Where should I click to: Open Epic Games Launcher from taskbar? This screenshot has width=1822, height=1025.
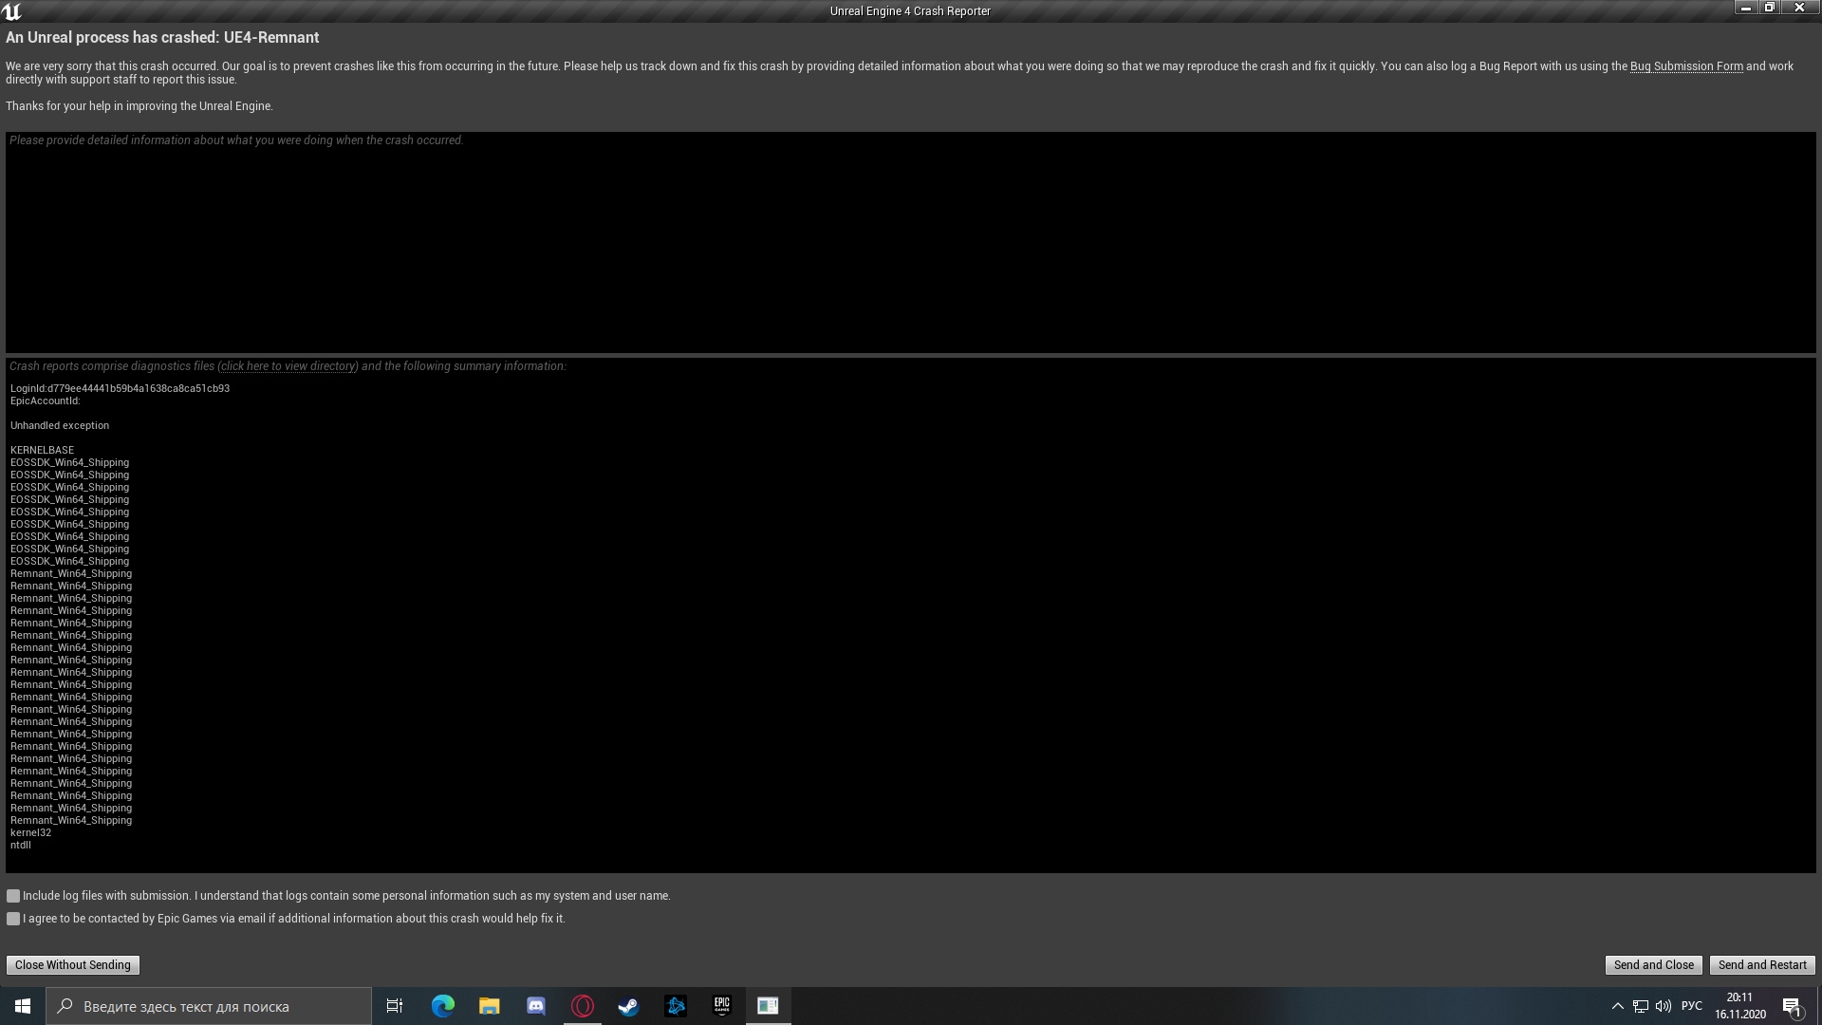[721, 1006]
